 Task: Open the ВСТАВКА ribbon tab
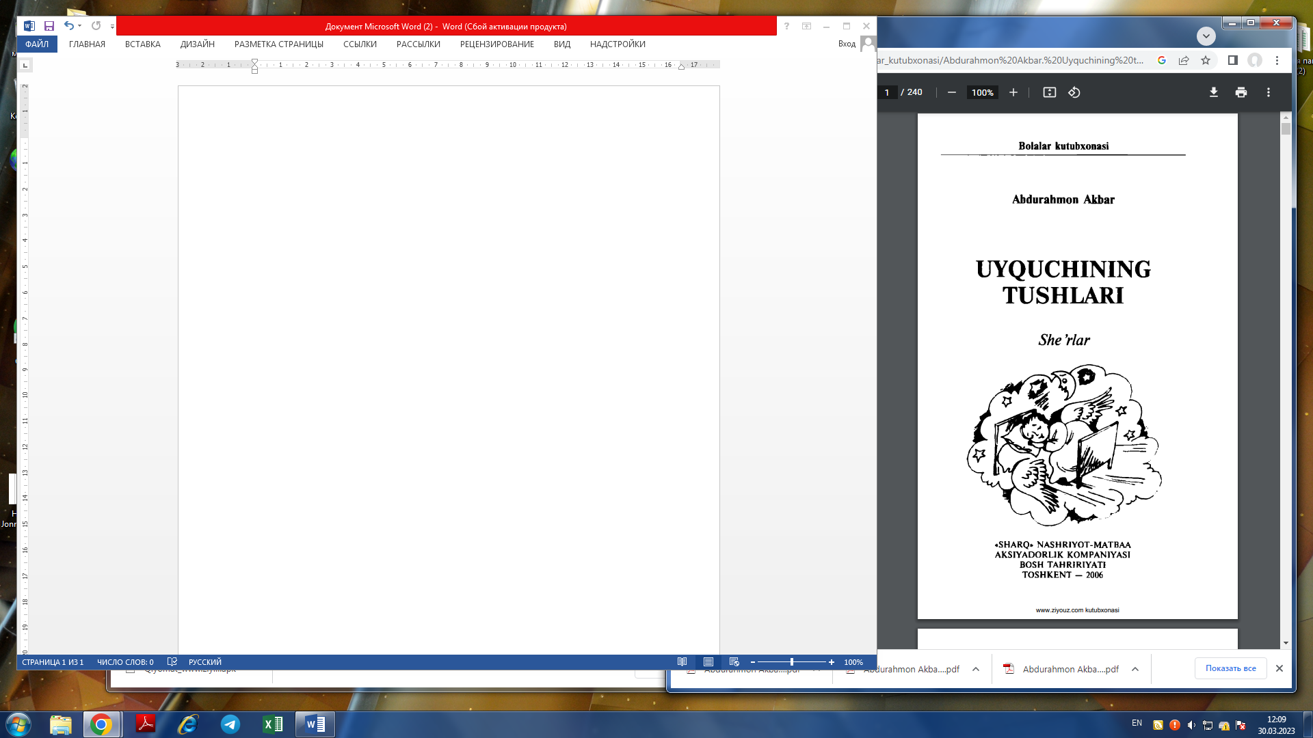pyautogui.click(x=142, y=44)
